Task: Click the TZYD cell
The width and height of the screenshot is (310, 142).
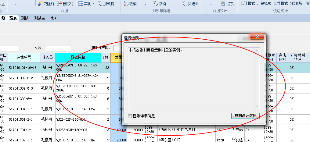Action: pyautogui.click(x=223, y=139)
